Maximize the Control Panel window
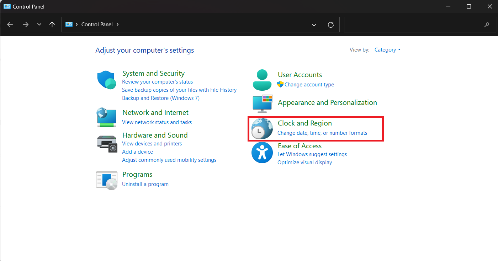This screenshot has height=261, width=498. [x=469, y=6]
